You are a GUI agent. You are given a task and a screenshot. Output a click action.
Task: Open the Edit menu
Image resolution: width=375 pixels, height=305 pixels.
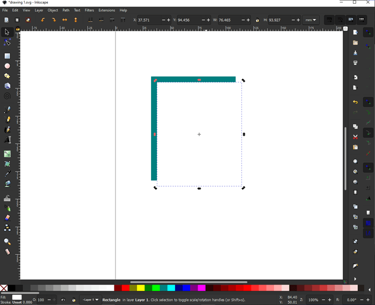pos(15,10)
